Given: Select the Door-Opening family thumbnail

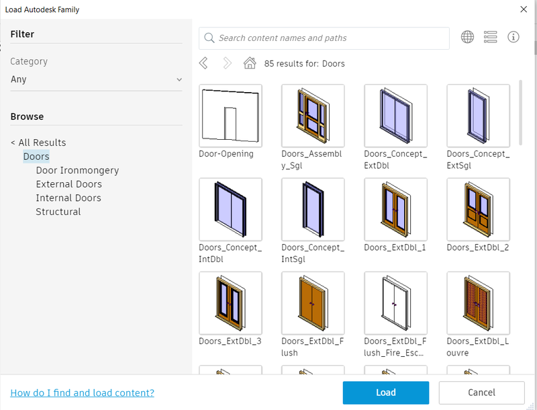Looking at the screenshot, I should [230, 116].
